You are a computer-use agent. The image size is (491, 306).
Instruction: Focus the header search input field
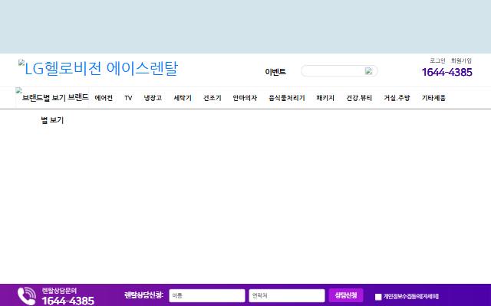332,71
